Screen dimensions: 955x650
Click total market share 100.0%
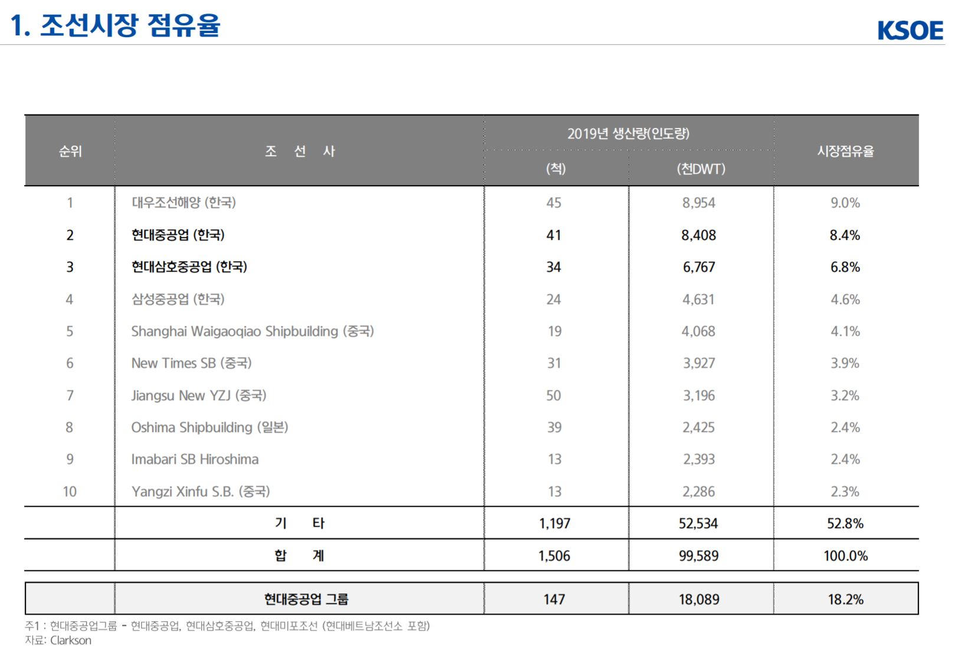pyautogui.click(x=846, y=556)
